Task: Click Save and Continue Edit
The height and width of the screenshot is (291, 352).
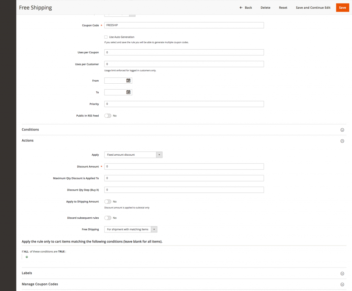Action: pos(313,8)
